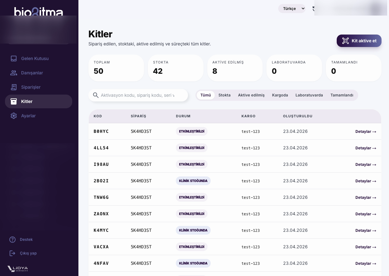
Task: Open Ayarlar gear icon
Action: 14,116
